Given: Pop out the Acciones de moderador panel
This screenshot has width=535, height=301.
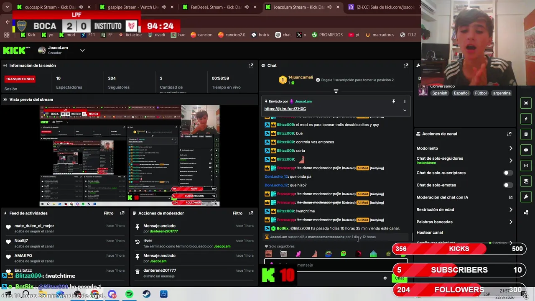Looking at the screenshot, I should click(251, 213).
